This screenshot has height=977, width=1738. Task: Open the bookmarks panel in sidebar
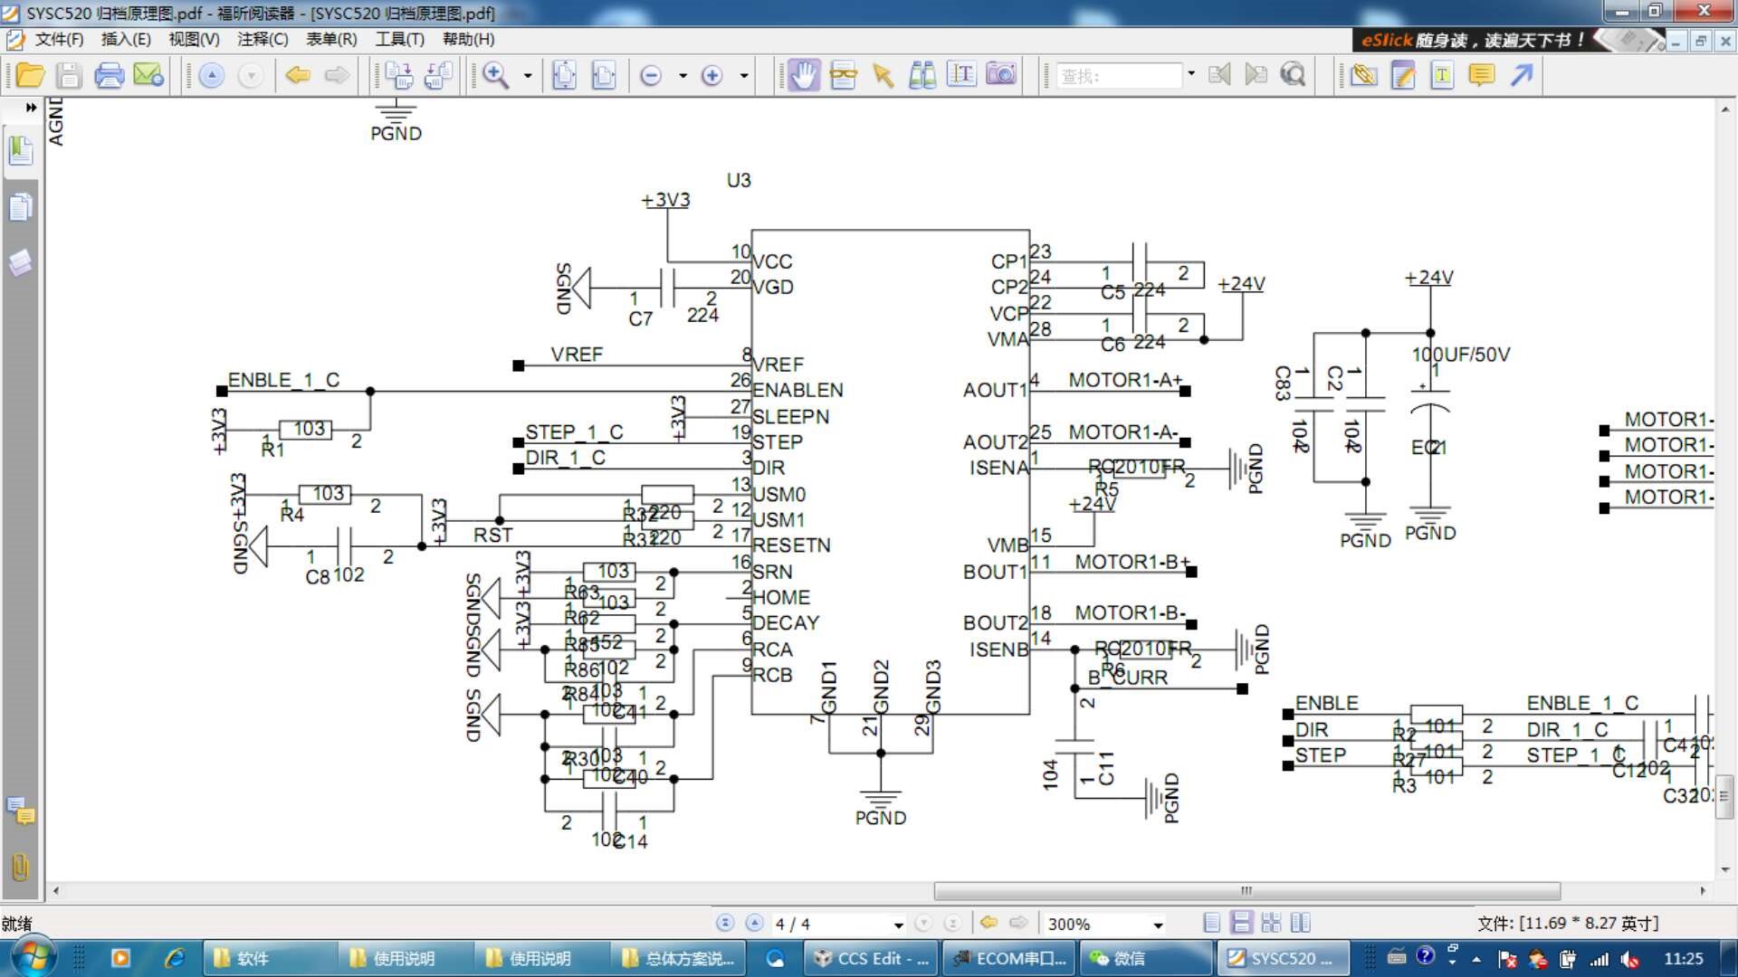(x=21, y=150)
